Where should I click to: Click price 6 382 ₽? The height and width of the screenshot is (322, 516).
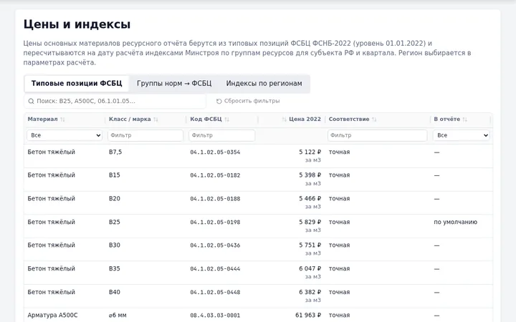pyautogui.click(x=310, y=292)
